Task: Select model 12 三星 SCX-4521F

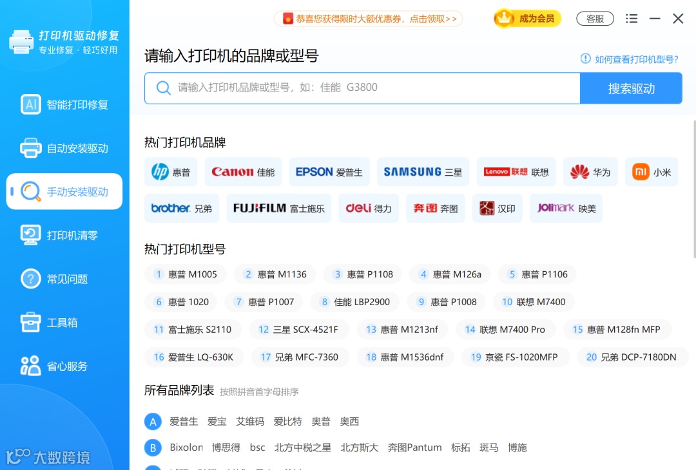Action: pos(299,330)
